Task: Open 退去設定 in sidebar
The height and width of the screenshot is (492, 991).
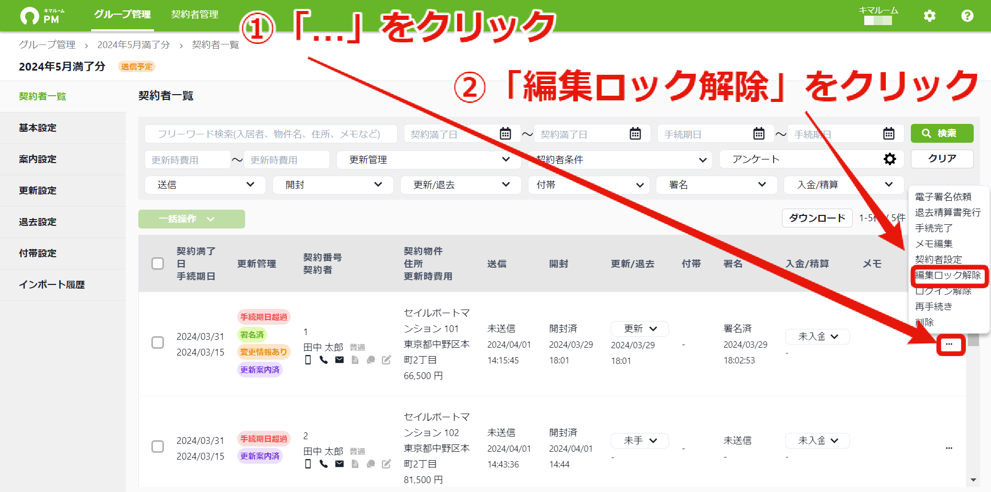Action: click(x=63, y=222)
